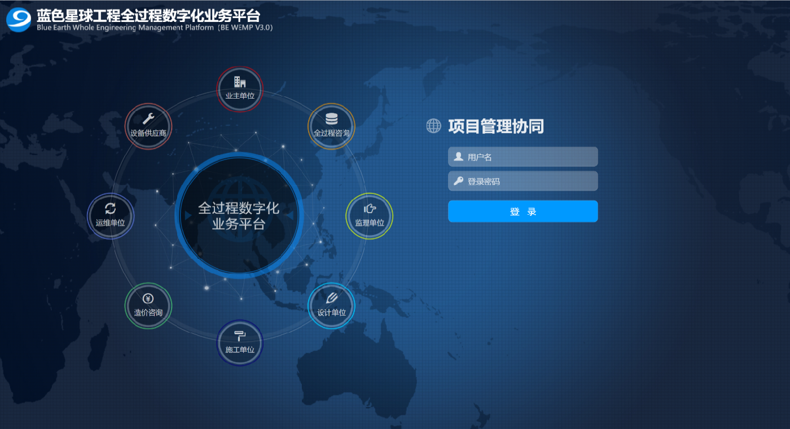Screen dimensions: 790x429
Task: Open the 运维单位 refresh arrows icon
Action: (111, 209)
